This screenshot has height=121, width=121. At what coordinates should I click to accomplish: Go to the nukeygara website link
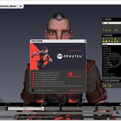46,79
